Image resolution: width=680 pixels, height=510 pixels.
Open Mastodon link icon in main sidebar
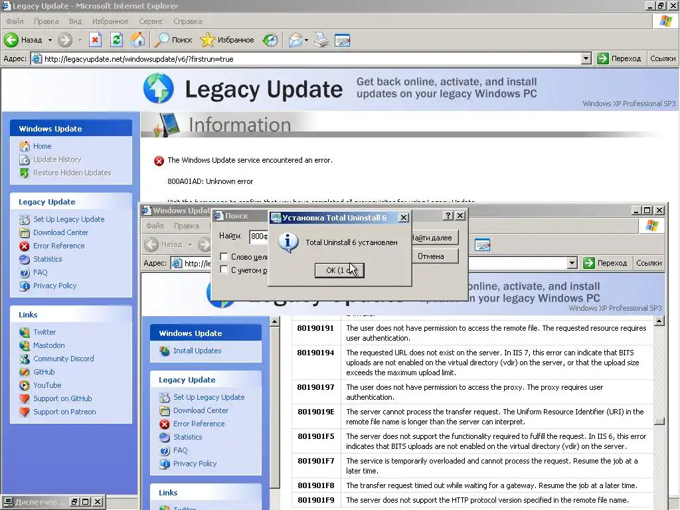click(25, 345)
